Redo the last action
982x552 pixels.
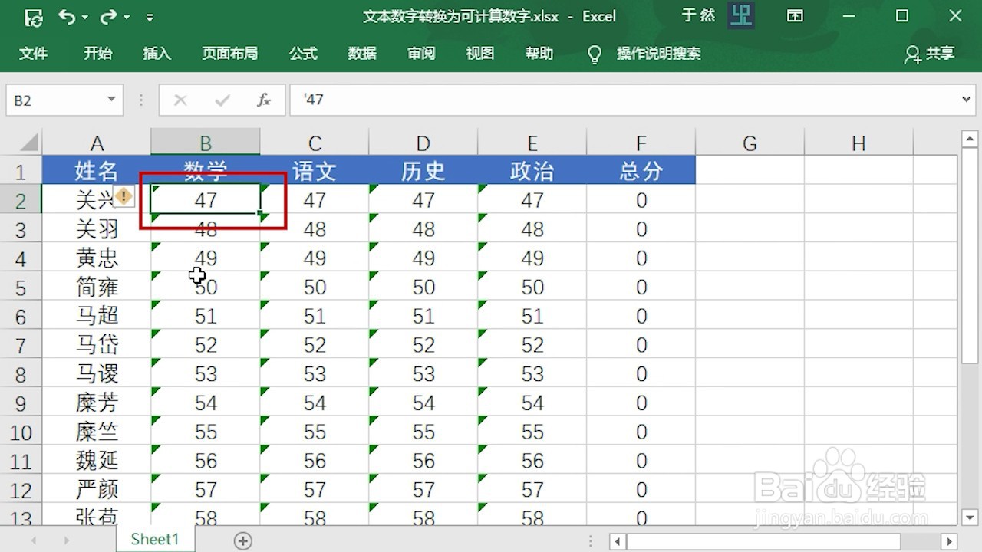pyautogui.click(x=108, y=16)
